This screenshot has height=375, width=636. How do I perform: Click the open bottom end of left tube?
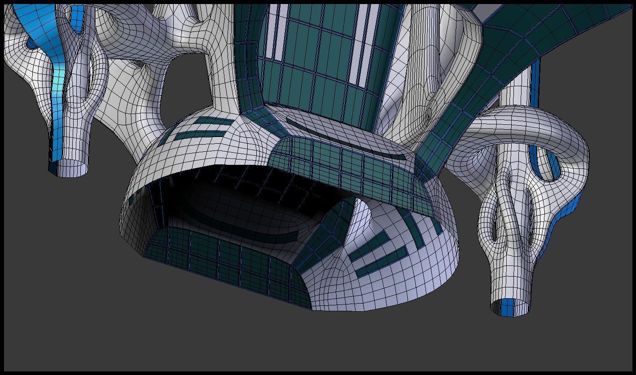click(x=69, y=169)
